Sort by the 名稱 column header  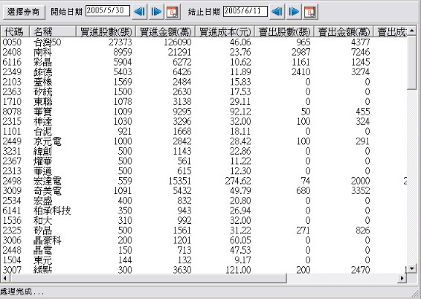(x=53, y=32)
